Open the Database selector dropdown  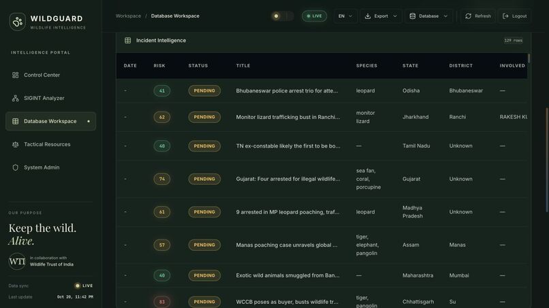428,16
